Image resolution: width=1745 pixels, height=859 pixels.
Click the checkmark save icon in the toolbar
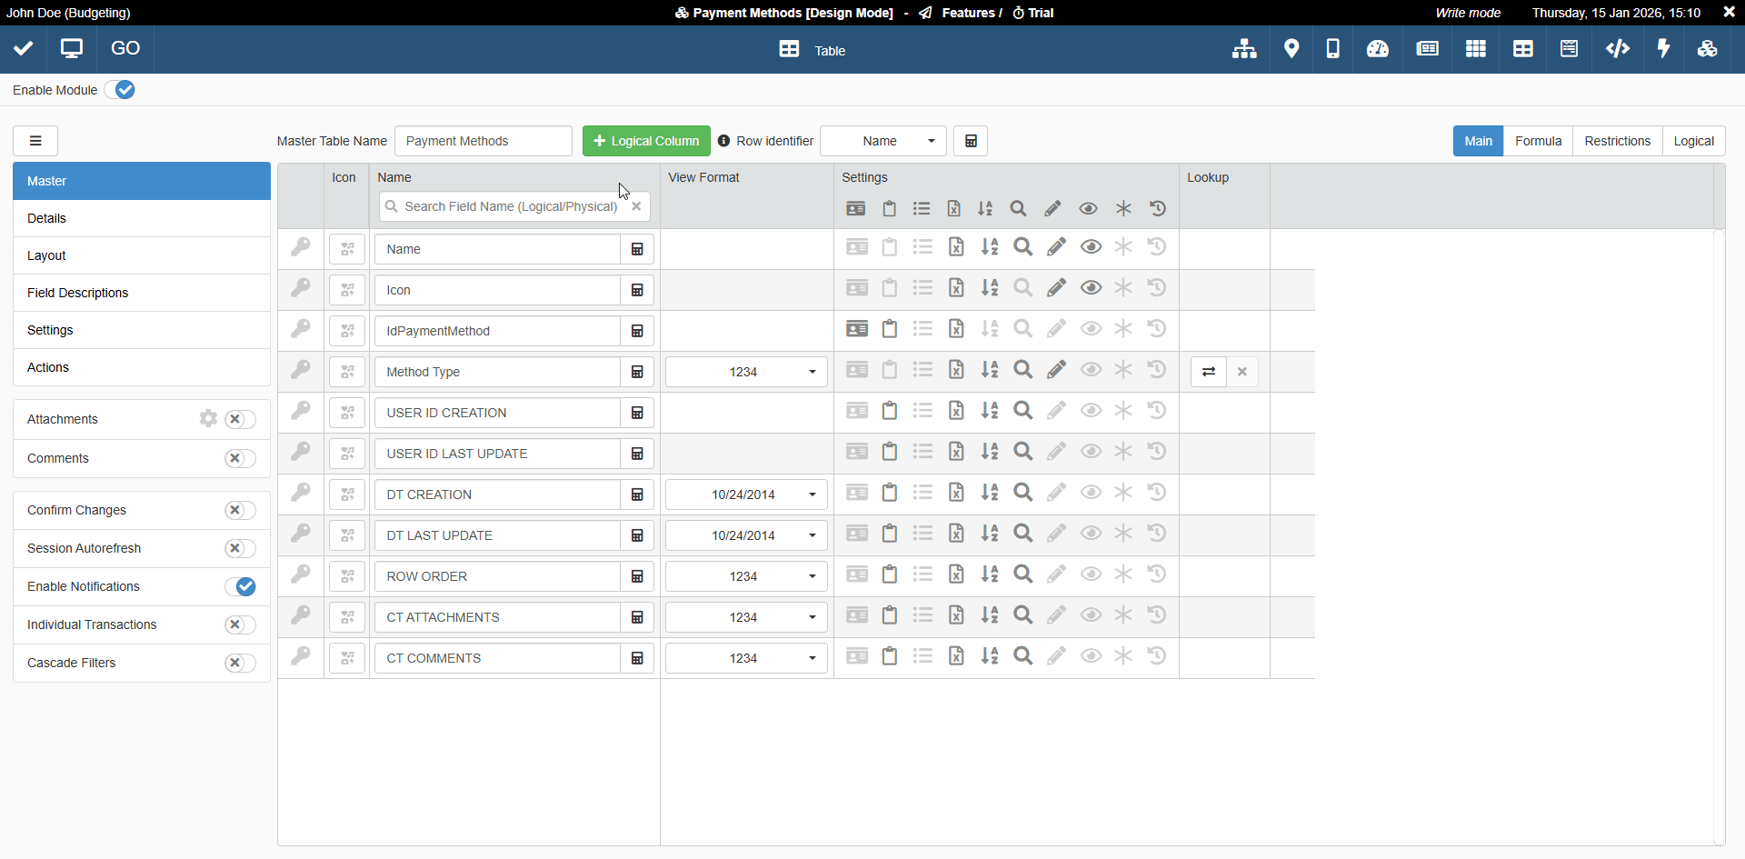(x=24, y=49)
